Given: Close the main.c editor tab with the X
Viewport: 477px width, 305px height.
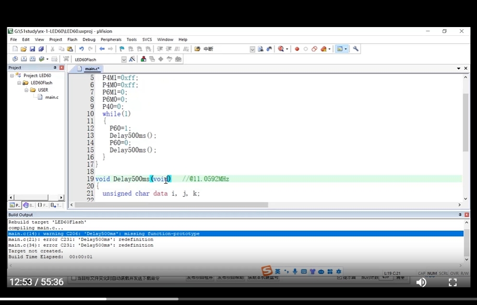Looking at the screenshot, I should tap(466, 69).
